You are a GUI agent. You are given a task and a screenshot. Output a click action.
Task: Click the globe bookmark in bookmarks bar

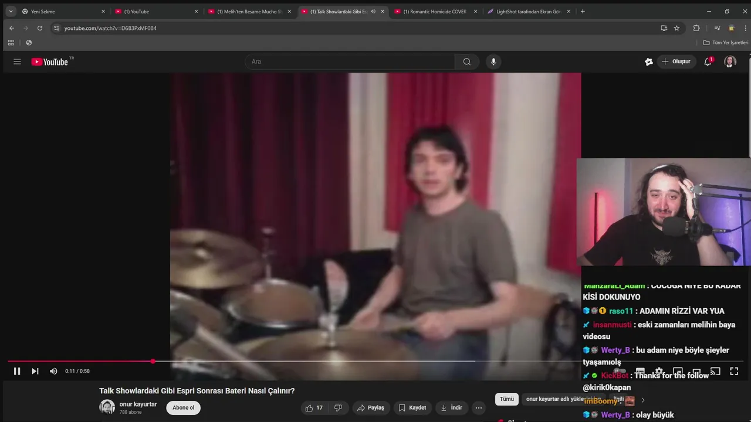point(29,43)
